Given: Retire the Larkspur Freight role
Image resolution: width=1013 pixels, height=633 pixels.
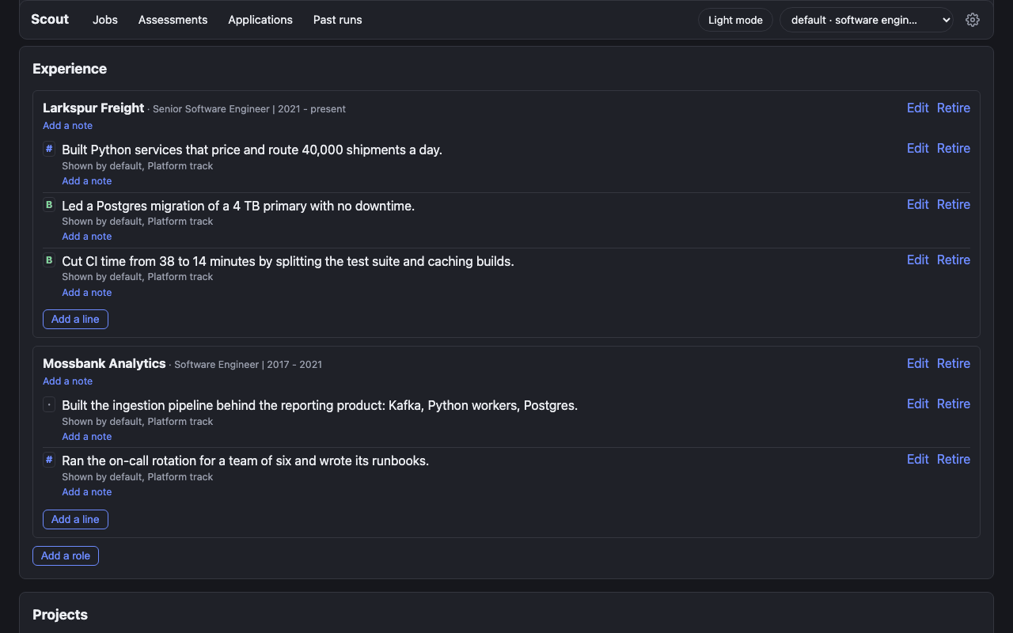Looking at the screenshot, I should 954,108.
